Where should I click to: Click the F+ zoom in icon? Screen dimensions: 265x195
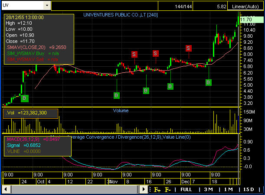[157, 190]
